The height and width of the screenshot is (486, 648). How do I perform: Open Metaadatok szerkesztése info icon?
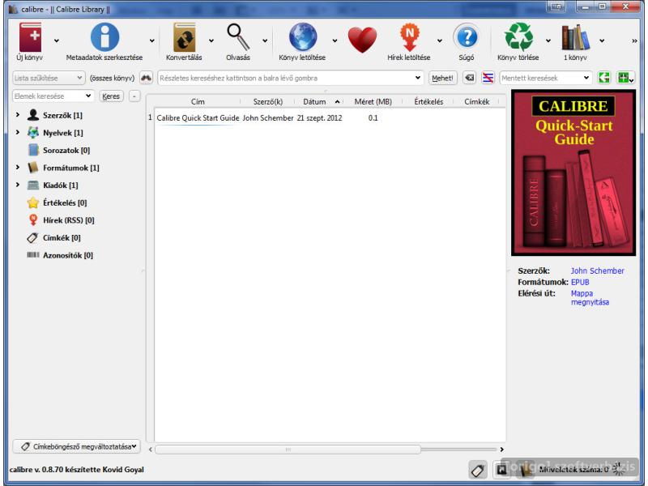pyautogui.click(x=104, y=37)
